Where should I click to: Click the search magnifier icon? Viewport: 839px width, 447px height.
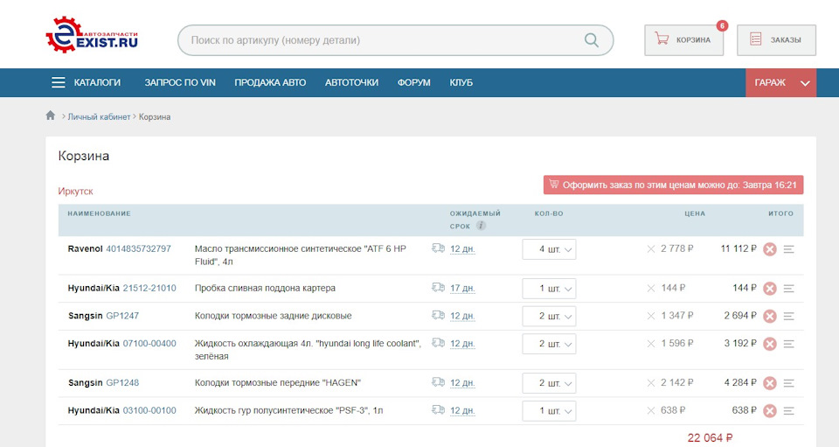click(x=592, y=40)
